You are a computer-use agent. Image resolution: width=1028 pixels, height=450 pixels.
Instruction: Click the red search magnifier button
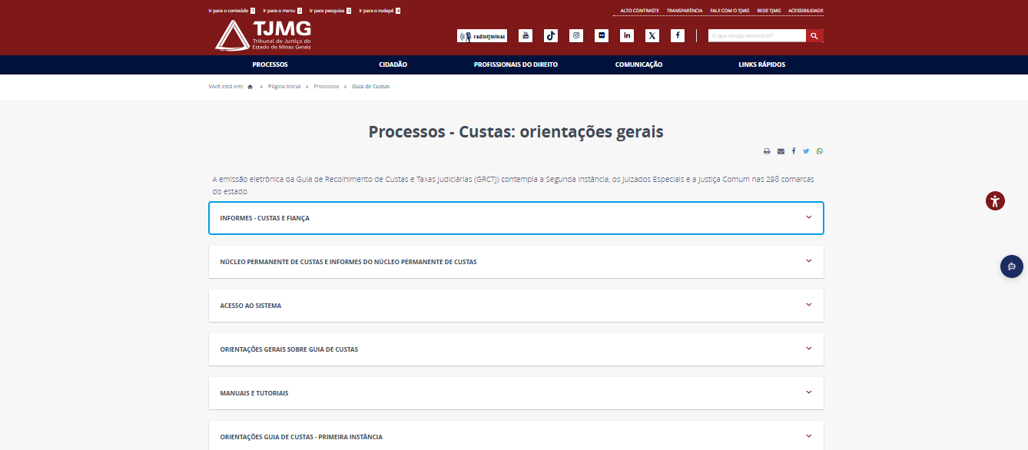point(815,35)
